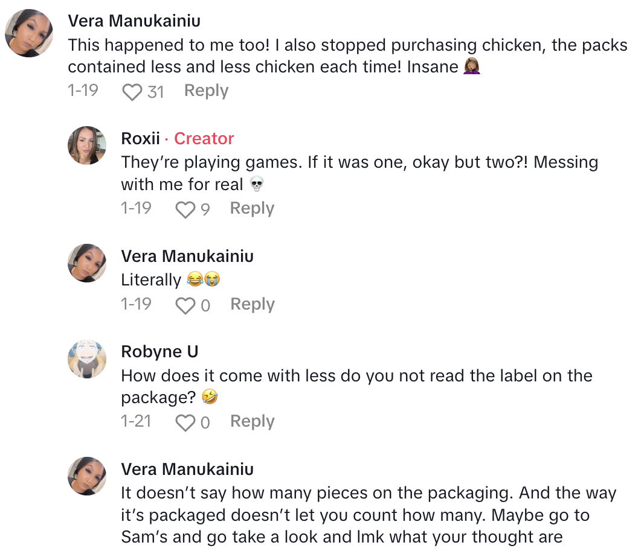Like Vera's "Literally" reply heart

point(184,305)
